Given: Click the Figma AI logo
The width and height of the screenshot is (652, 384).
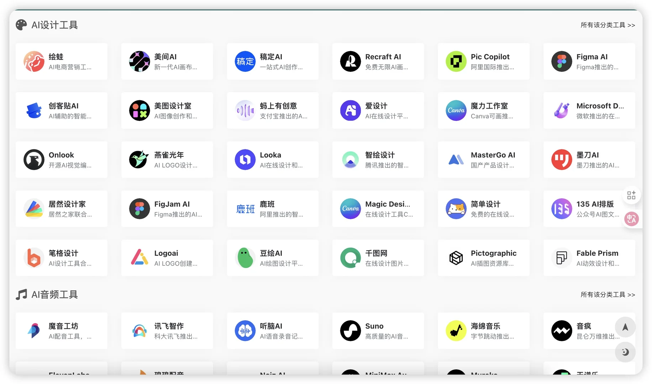Looking at the screenshot, I should (x=562, y=62).
